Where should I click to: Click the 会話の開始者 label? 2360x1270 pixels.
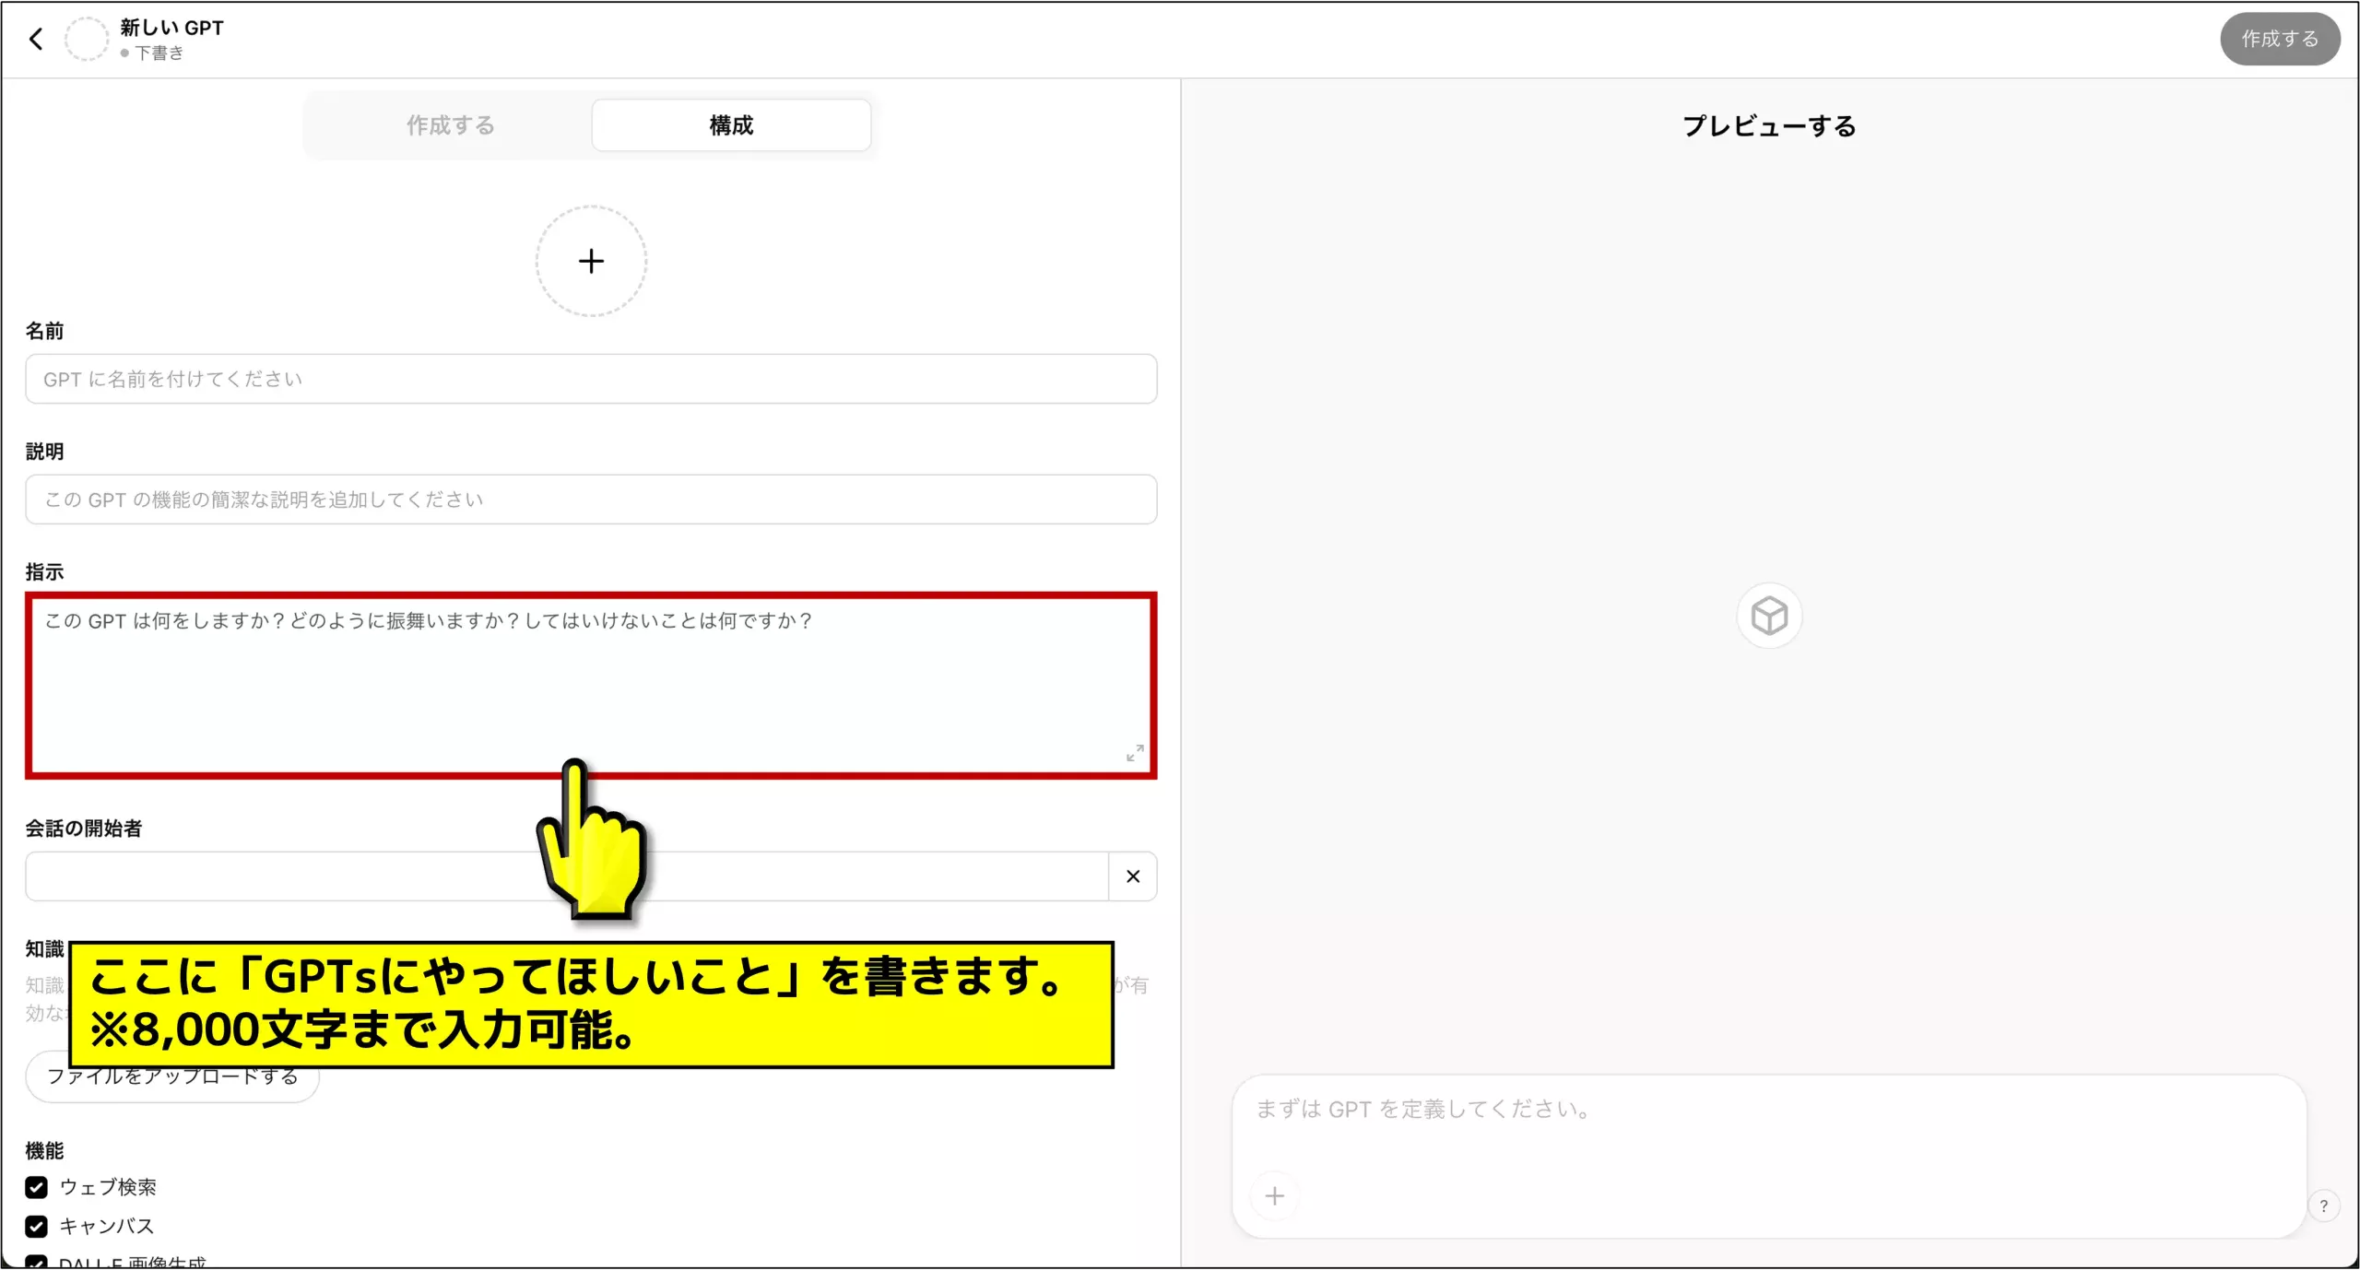coord(84,829)
